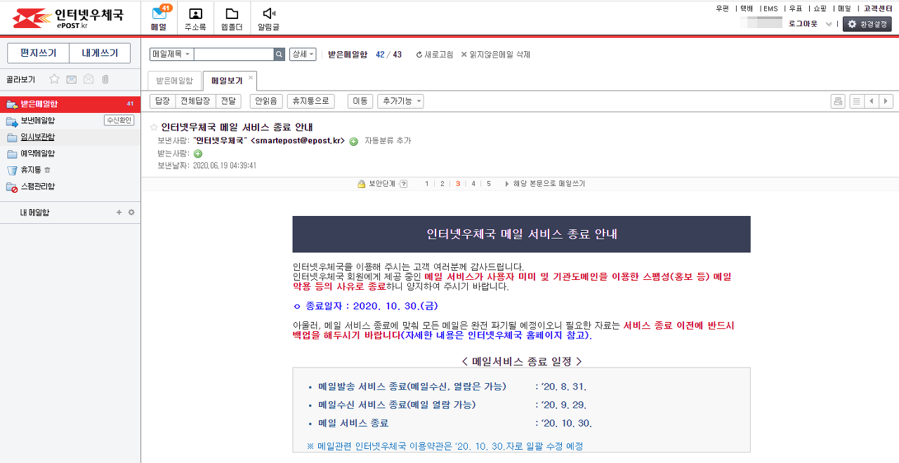Screen dimensions: 899x463
Task: Filter mail with attachments paperclip icon
Action: 105,79
